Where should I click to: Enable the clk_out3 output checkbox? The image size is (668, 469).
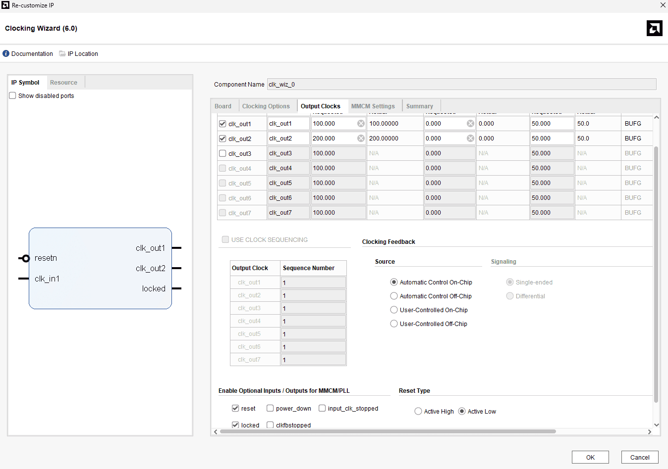[x=223, y=153]
